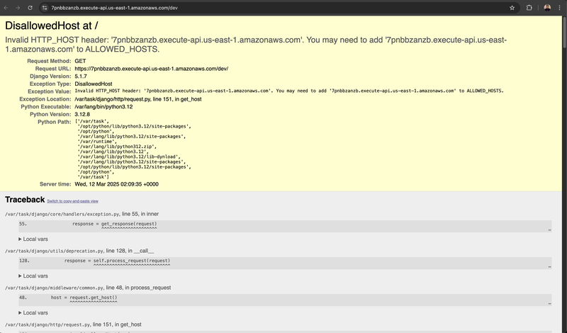Click the /var/task/django/middleware/common.py file path
This screenshot has width=567, height=333.
point(55,288)
